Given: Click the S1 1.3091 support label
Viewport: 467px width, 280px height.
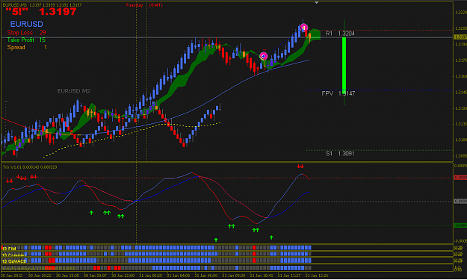Looking at the screenshot, I should (340, 154).
